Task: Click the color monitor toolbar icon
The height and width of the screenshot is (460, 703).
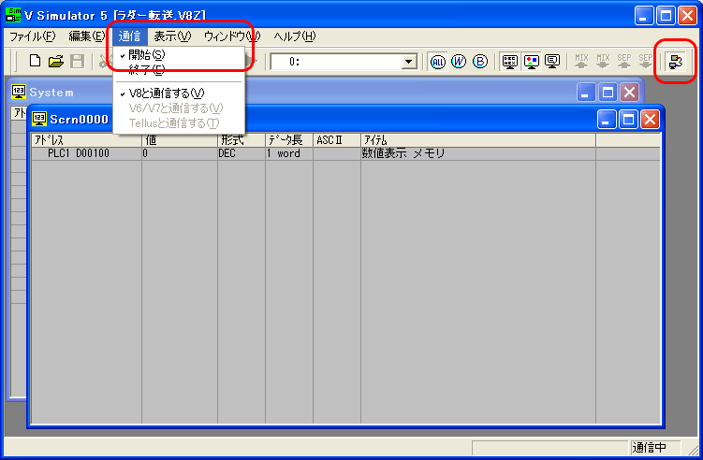Action: (531, 61)
